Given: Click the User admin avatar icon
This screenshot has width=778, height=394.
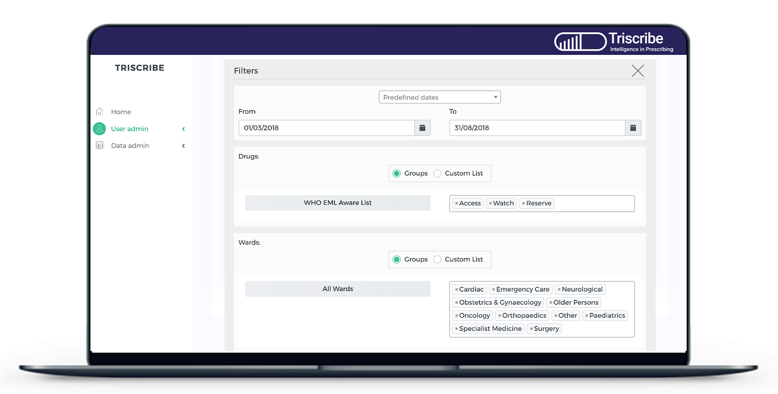Looking at the screenshot, I should pos(99,128).
